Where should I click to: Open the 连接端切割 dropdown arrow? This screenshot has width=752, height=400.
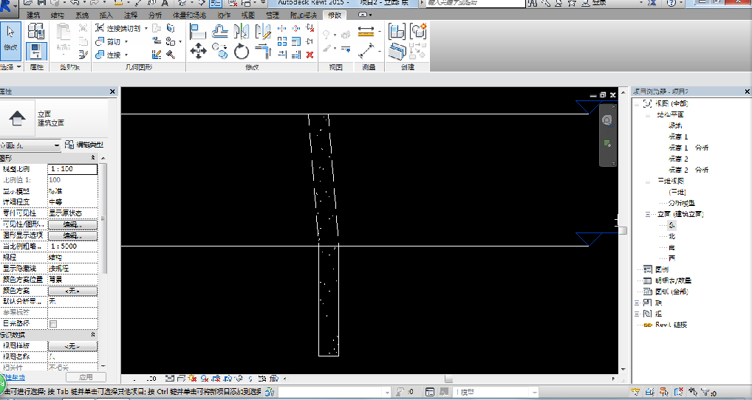pyautogui.click(x=146, y=29)
